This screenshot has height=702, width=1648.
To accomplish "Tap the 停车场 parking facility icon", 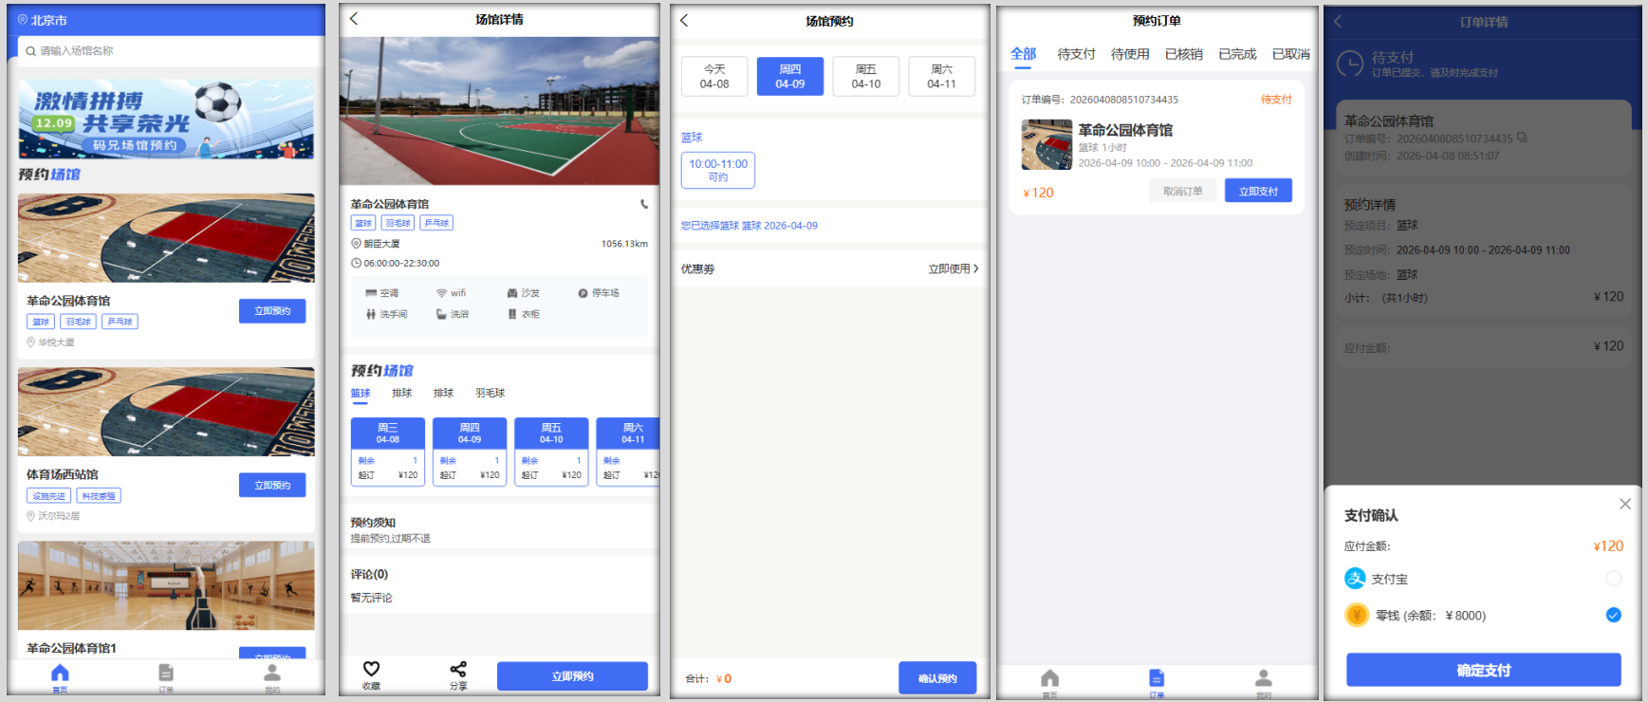I will coord(583,293).
